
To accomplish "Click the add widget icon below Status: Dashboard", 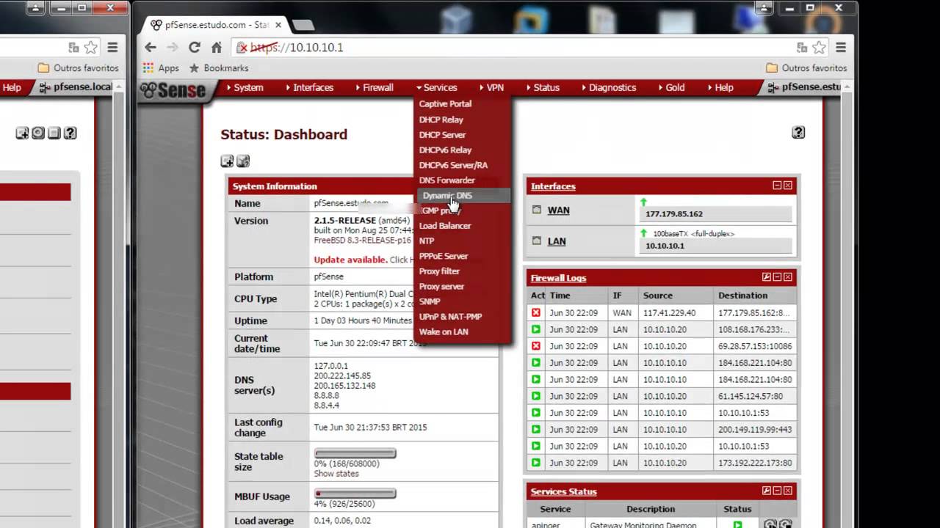I will (x=227, y=161).
